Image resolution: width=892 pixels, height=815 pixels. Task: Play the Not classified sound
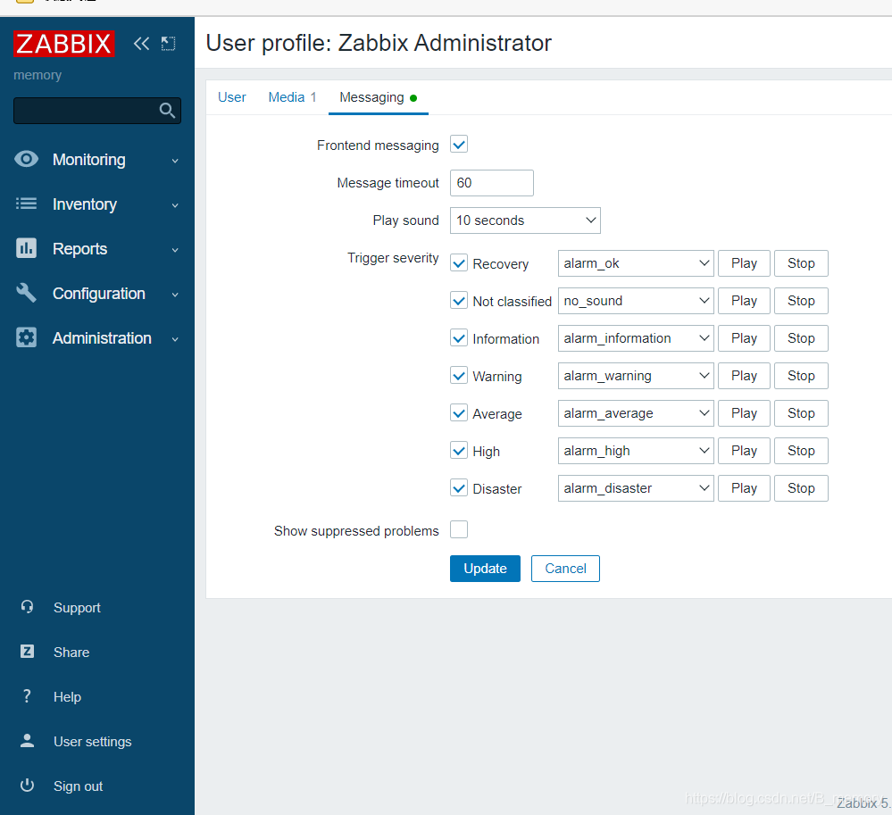point(744,301)
